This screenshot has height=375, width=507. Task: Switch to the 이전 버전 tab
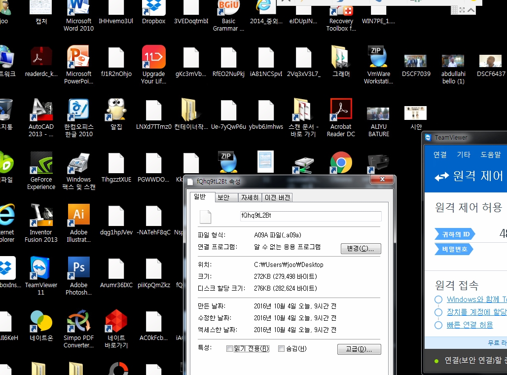pos(277,197)
